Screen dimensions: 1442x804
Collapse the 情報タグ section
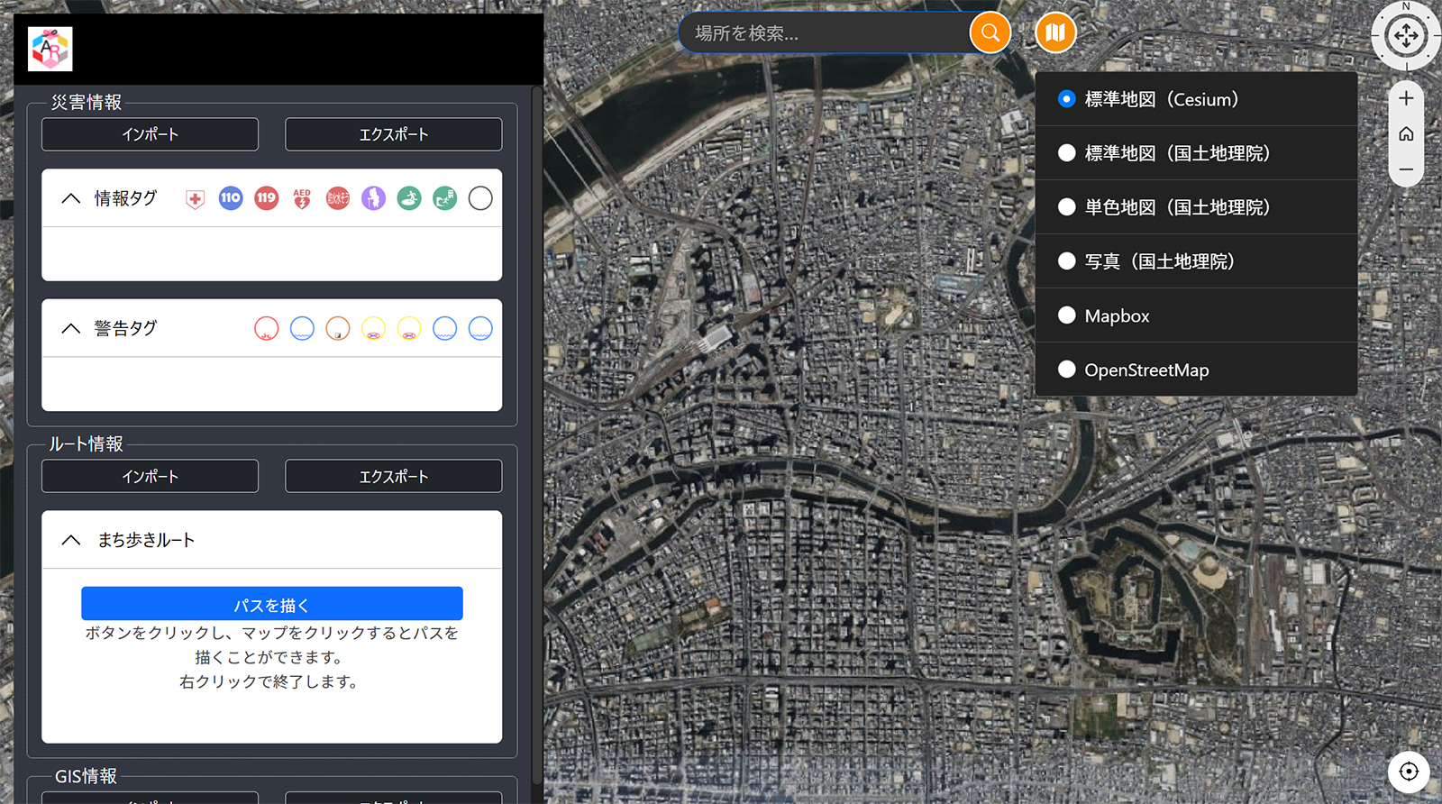(71, 198)
